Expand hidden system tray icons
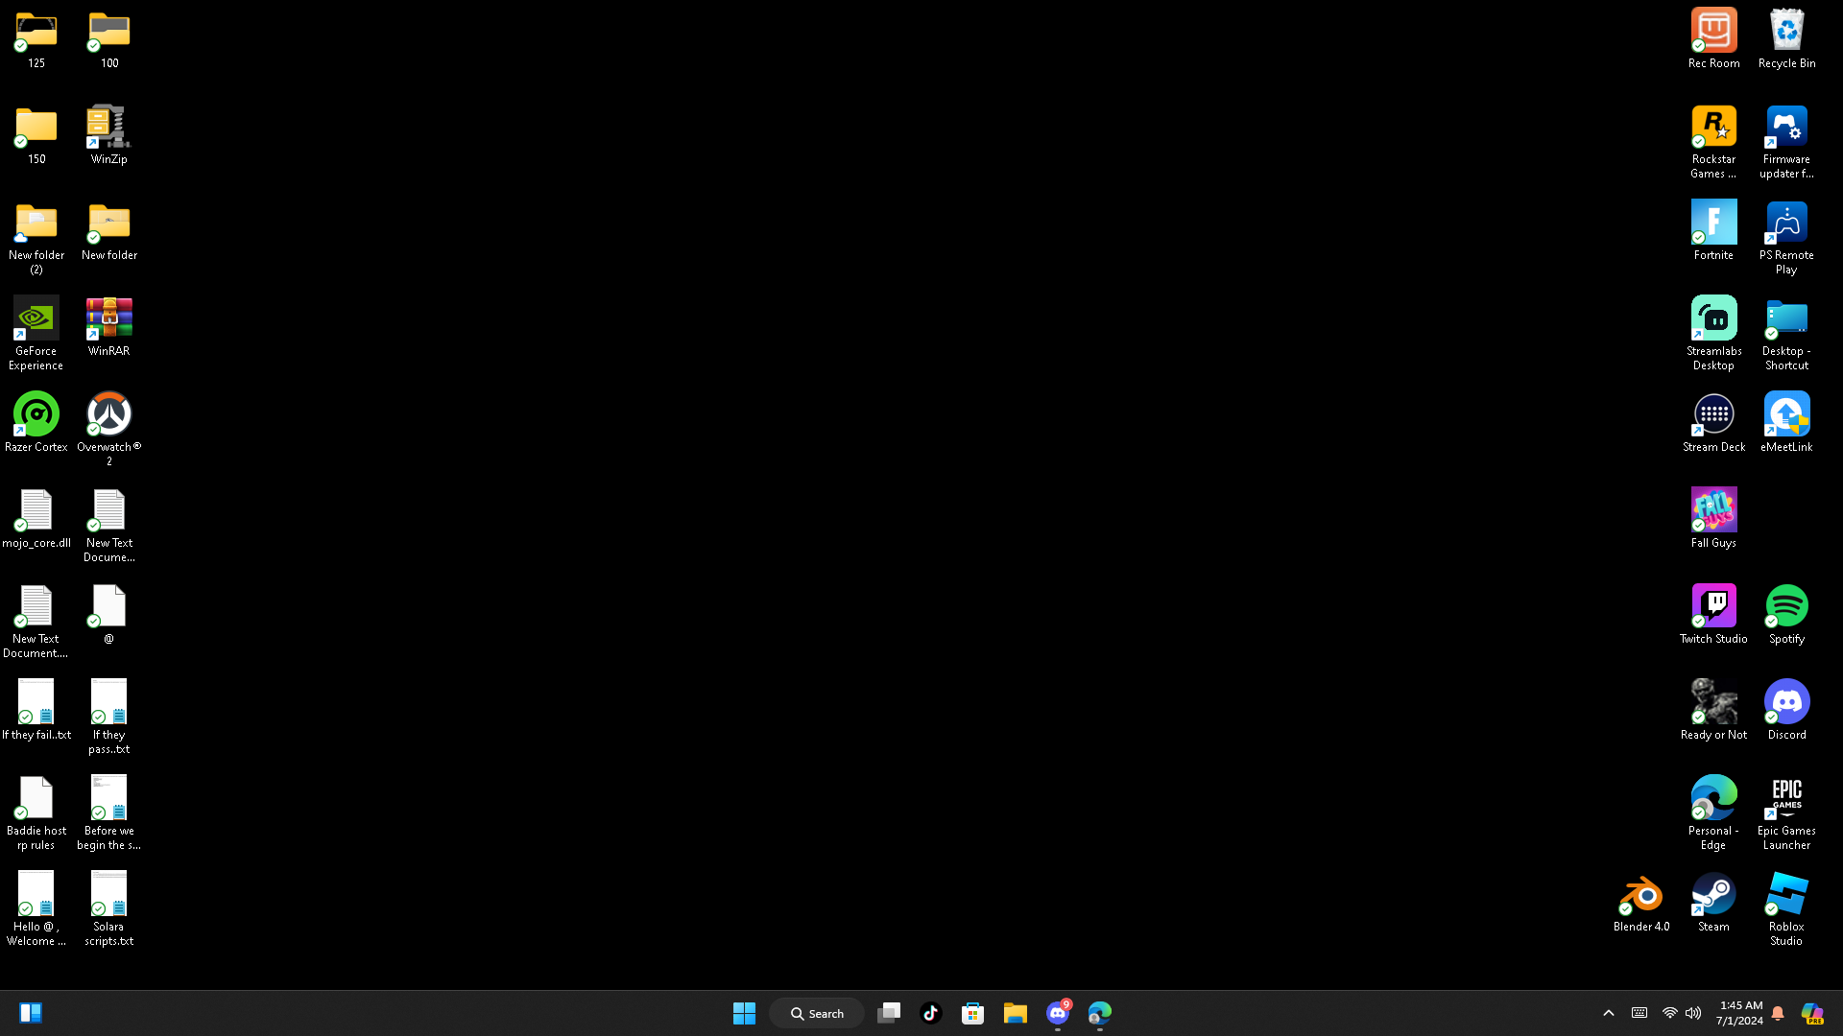The height and width of the screenshot is (1036, 1843). 1609,1013
